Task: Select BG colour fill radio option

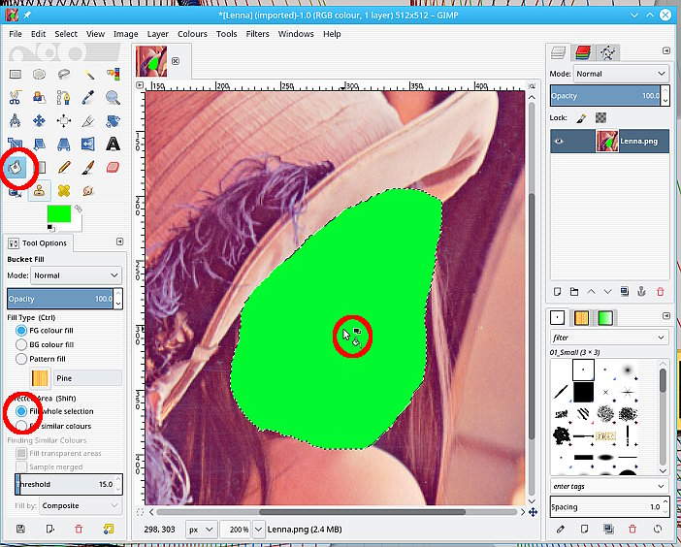Action: (x=21, y=344)
